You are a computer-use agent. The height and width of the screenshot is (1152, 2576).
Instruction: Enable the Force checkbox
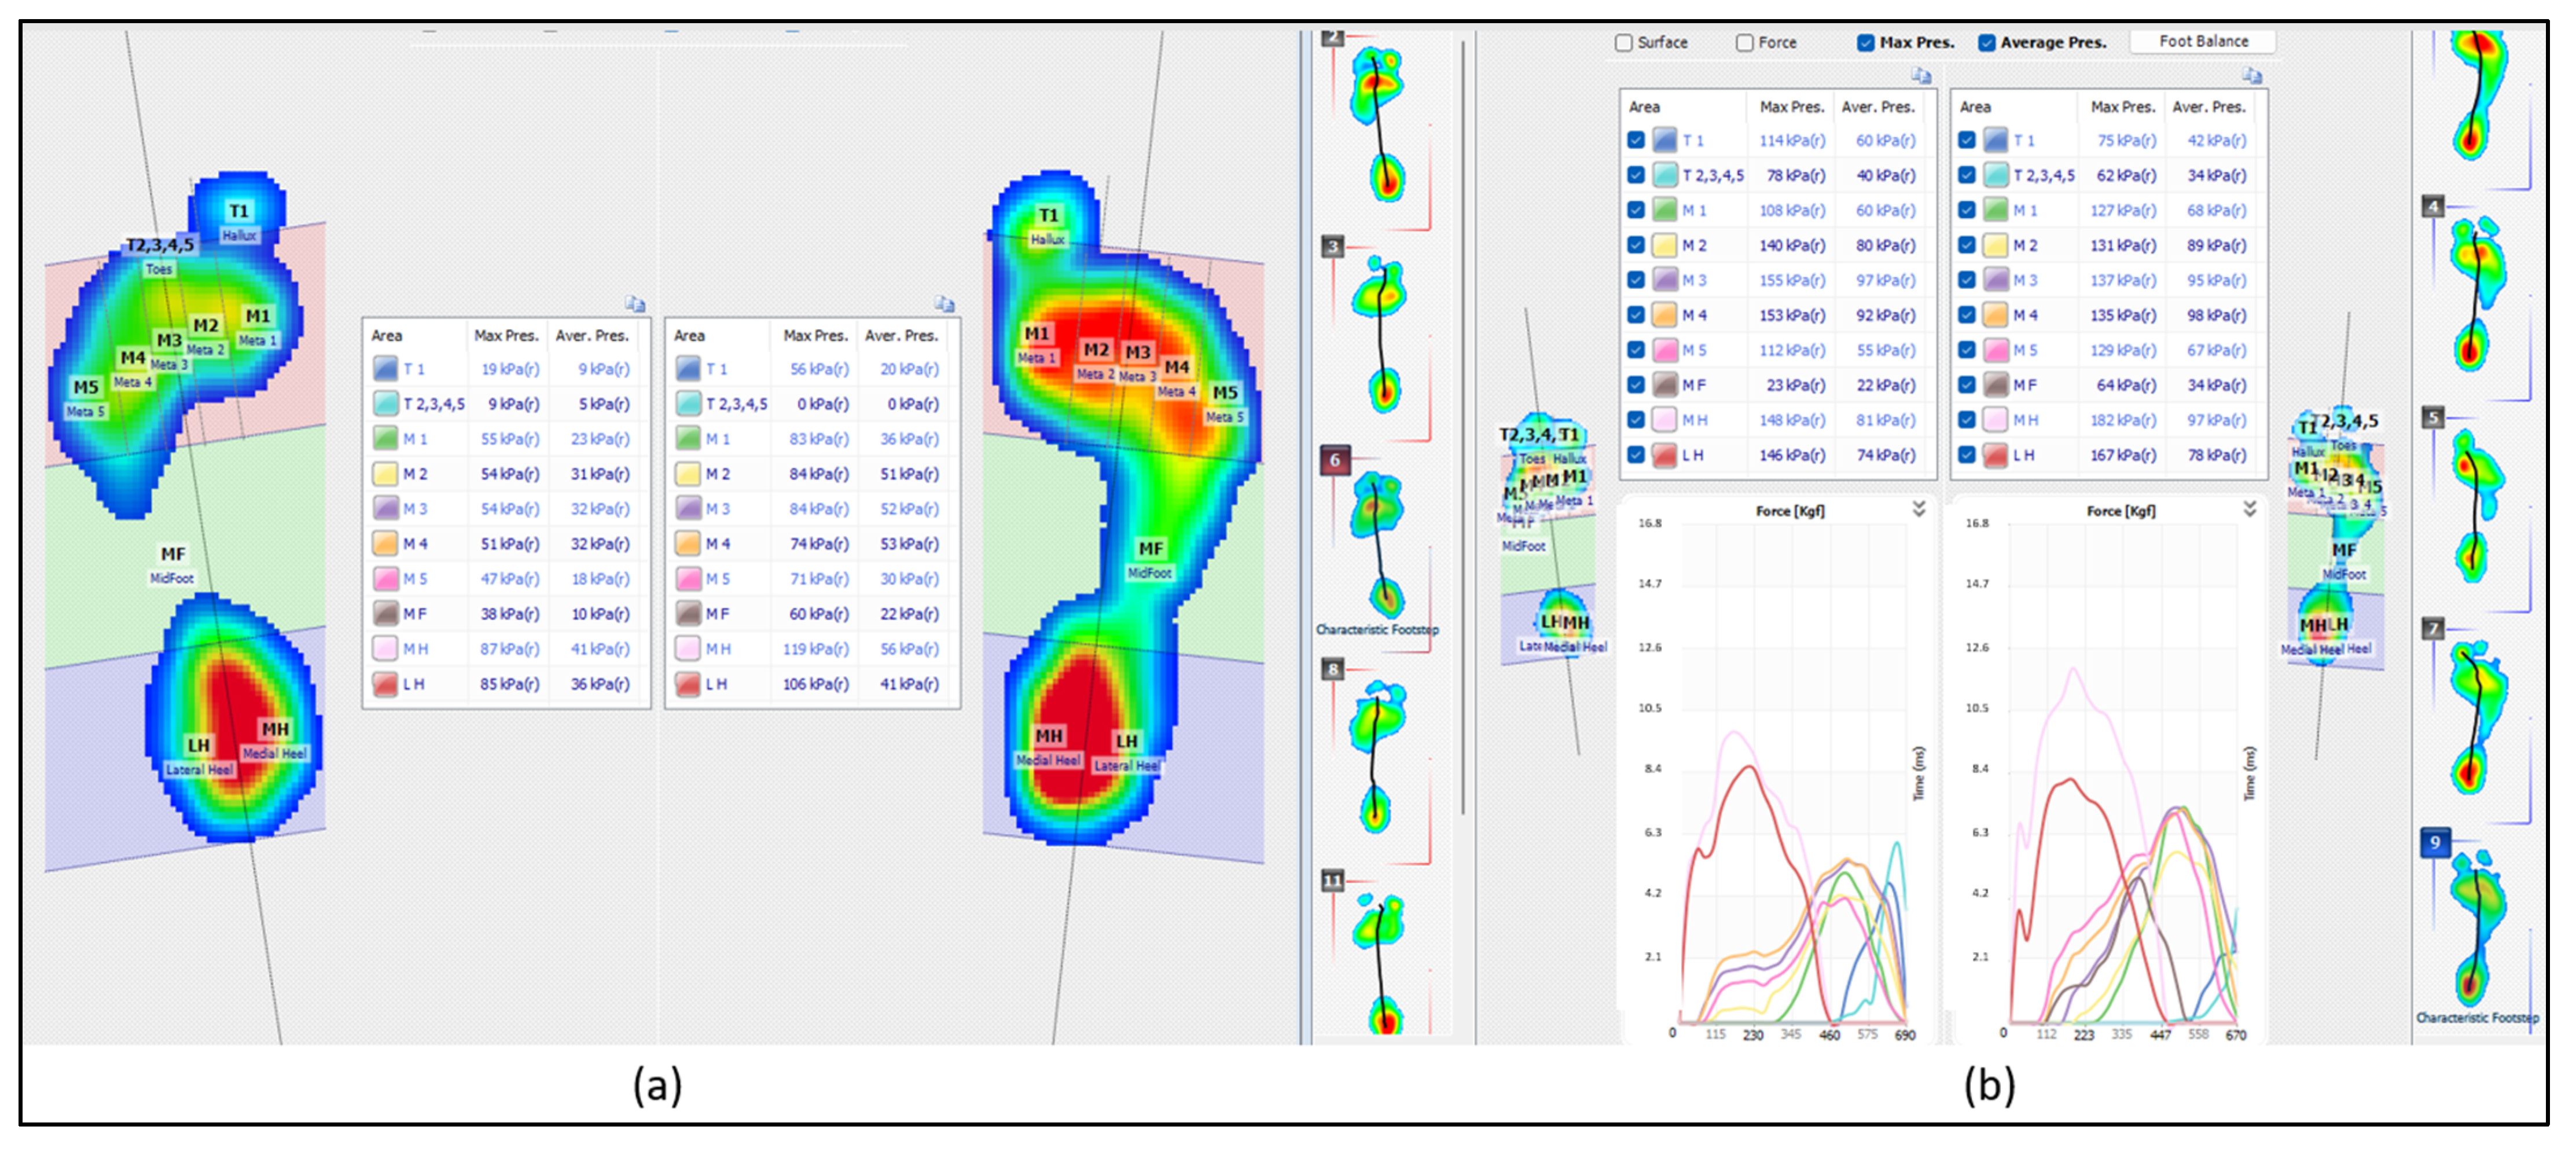[1745, 43]
